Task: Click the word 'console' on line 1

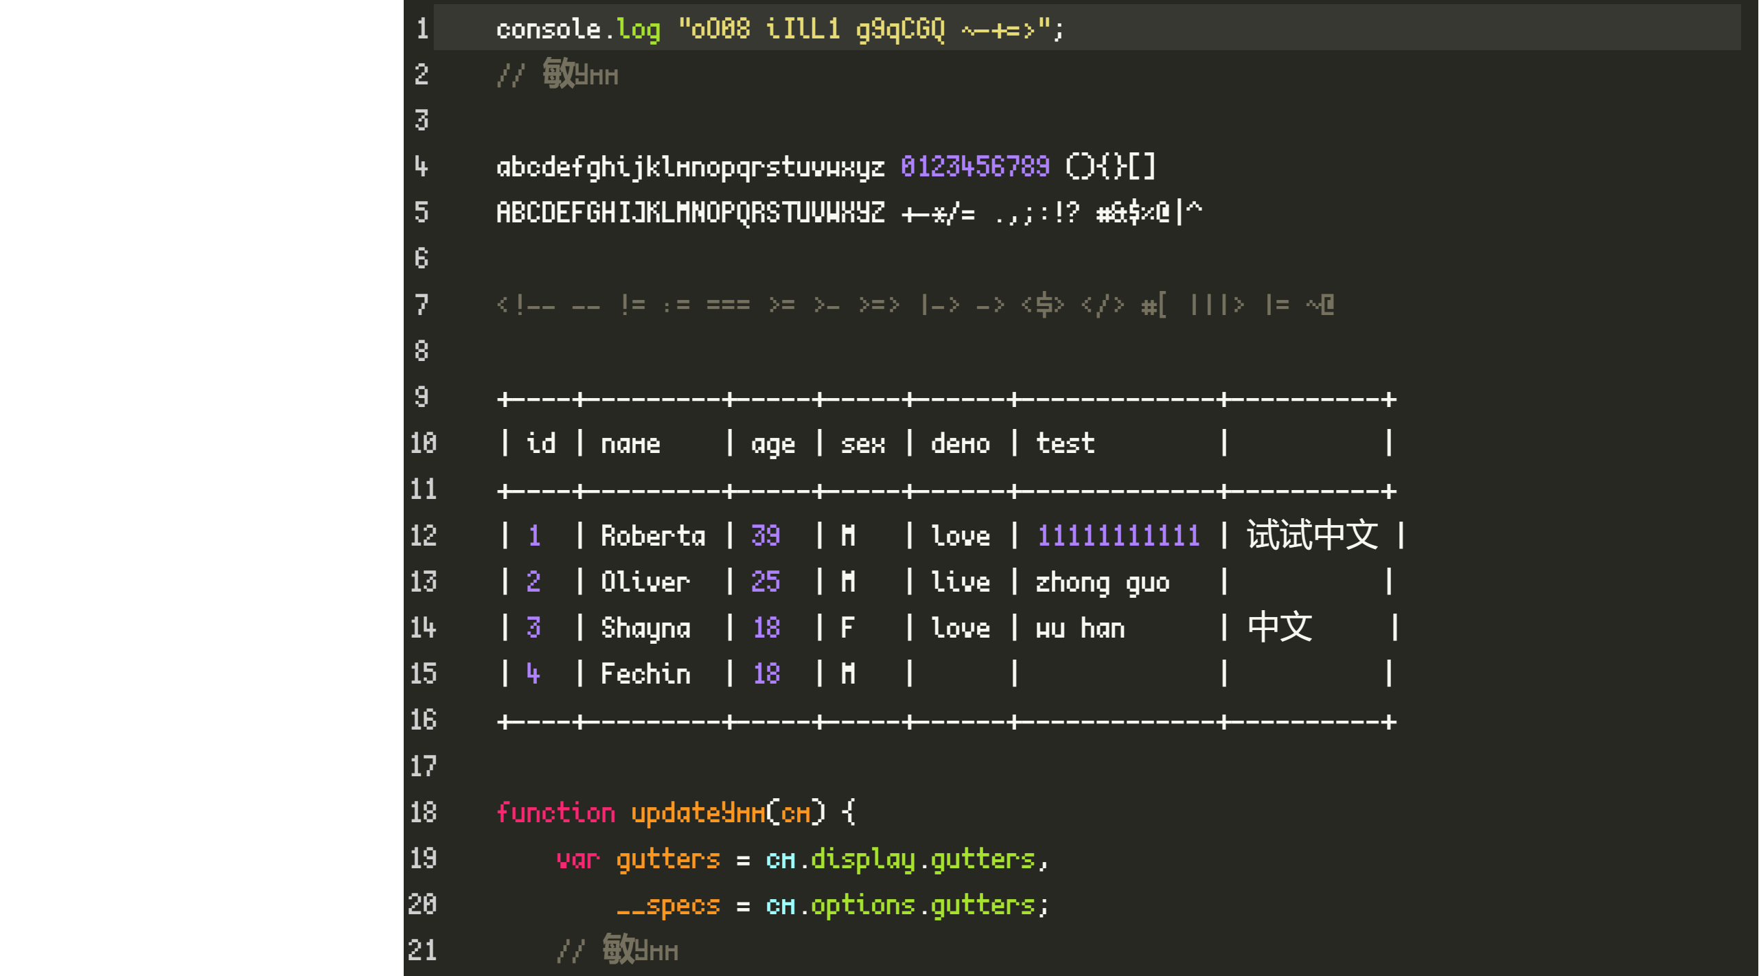Action: tap(549, 30)
